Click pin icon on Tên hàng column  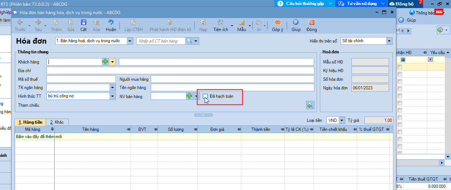coord(128,129)
